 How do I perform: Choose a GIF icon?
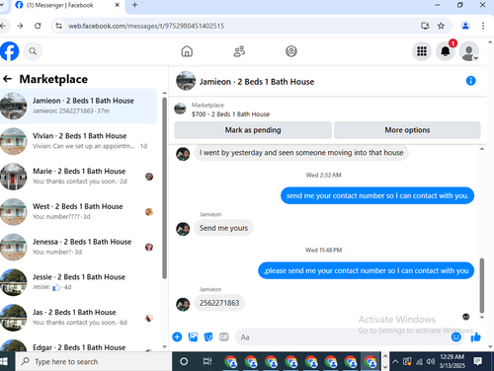click(224, 337)
